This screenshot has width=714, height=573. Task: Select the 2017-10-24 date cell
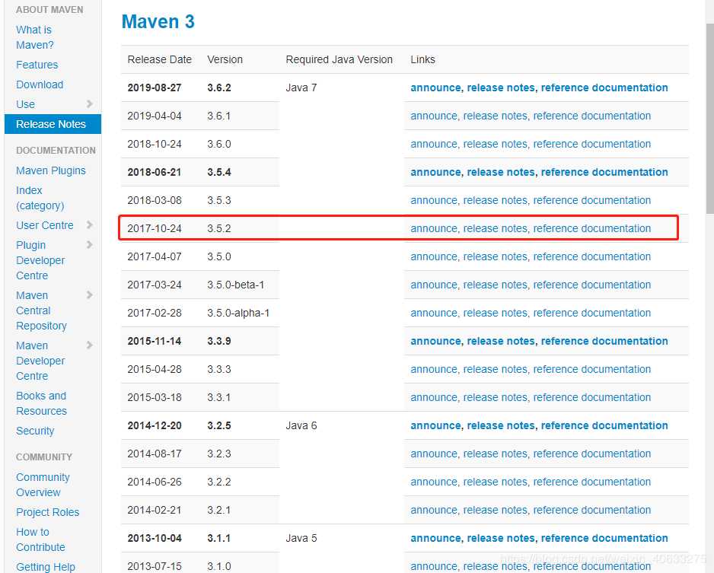click(155, 228)
